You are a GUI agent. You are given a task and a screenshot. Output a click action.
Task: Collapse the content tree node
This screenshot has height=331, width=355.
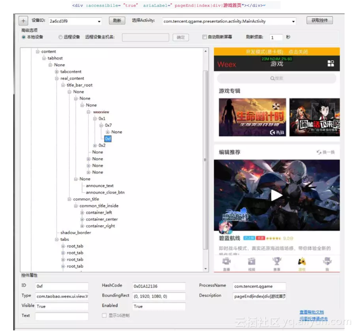click(37, 51)
